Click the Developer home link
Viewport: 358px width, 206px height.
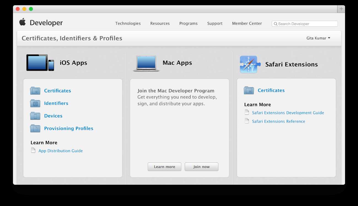click(46, 23)
